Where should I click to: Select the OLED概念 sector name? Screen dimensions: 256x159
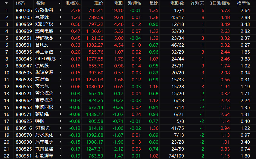pyautogui.click(x=46, y=59)
